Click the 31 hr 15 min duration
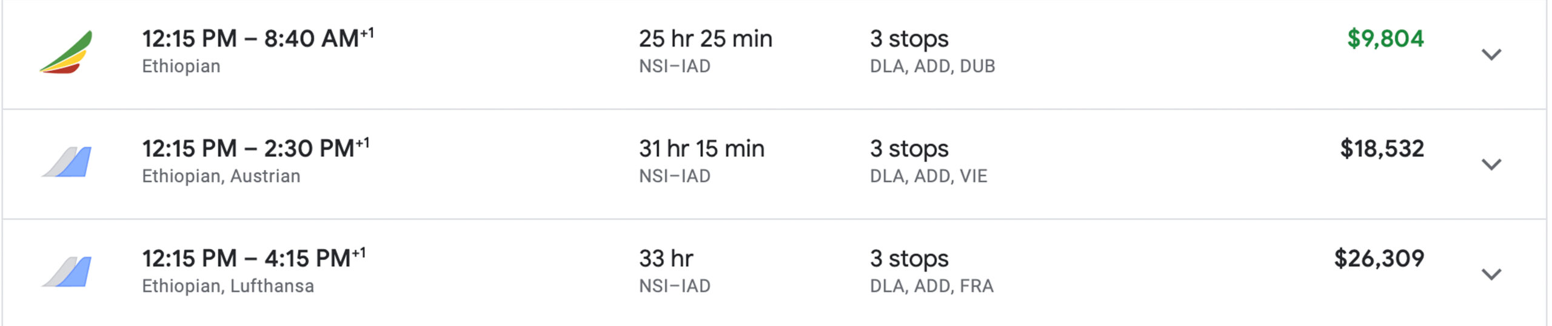 (x=701, y=149)
